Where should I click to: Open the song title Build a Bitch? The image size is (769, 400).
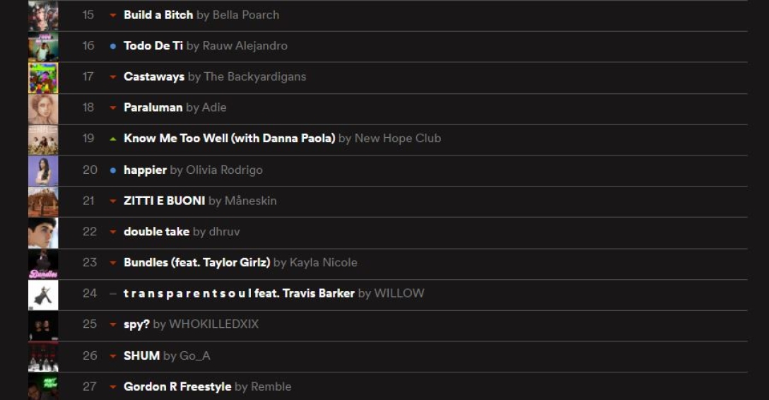[158, 15]
